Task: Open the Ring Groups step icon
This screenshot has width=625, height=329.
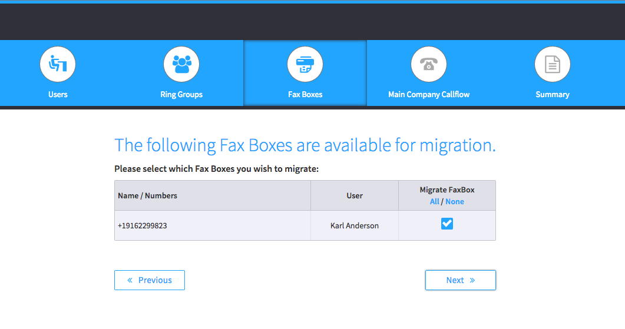Action: coord(181,64)
